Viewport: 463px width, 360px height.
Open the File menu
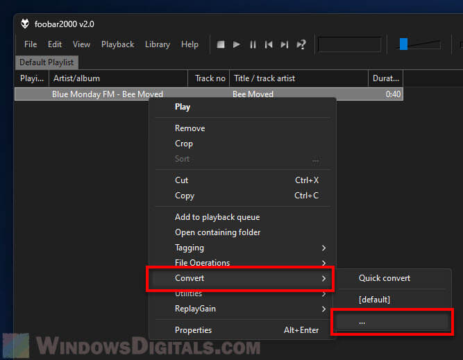(31, 44)
